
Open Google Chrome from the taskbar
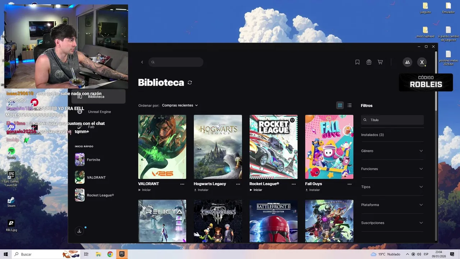coord(110,254)
